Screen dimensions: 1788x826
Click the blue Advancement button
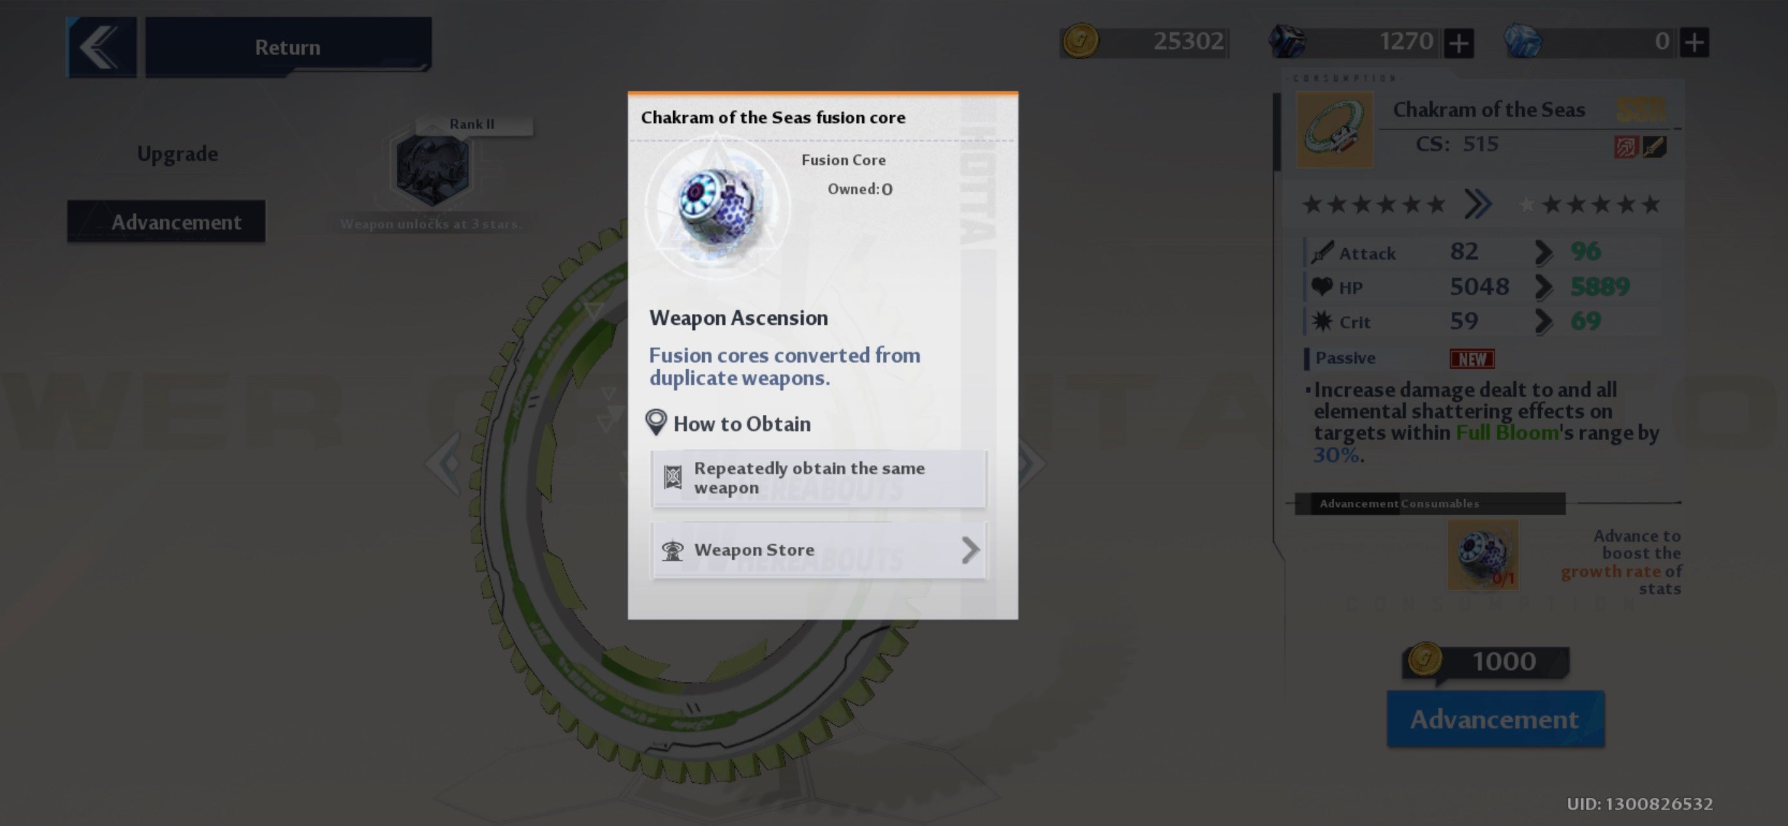[x=1496, y=719]
